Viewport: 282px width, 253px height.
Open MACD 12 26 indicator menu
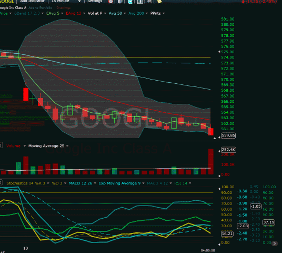[x=80, y=183]
